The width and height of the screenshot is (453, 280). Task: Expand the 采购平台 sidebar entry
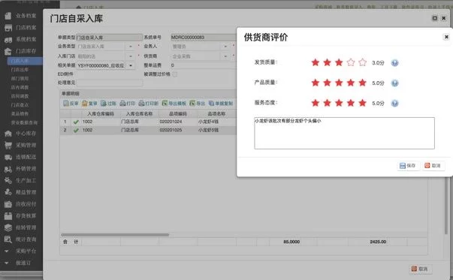click(21, 251)
